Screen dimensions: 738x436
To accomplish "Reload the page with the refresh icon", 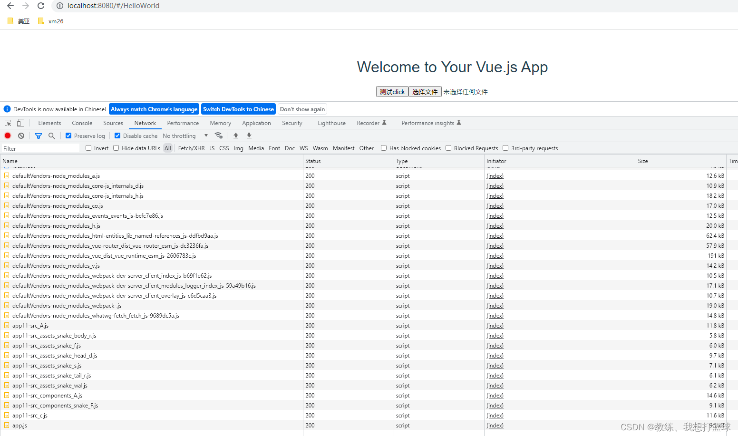I will (41, 6).
